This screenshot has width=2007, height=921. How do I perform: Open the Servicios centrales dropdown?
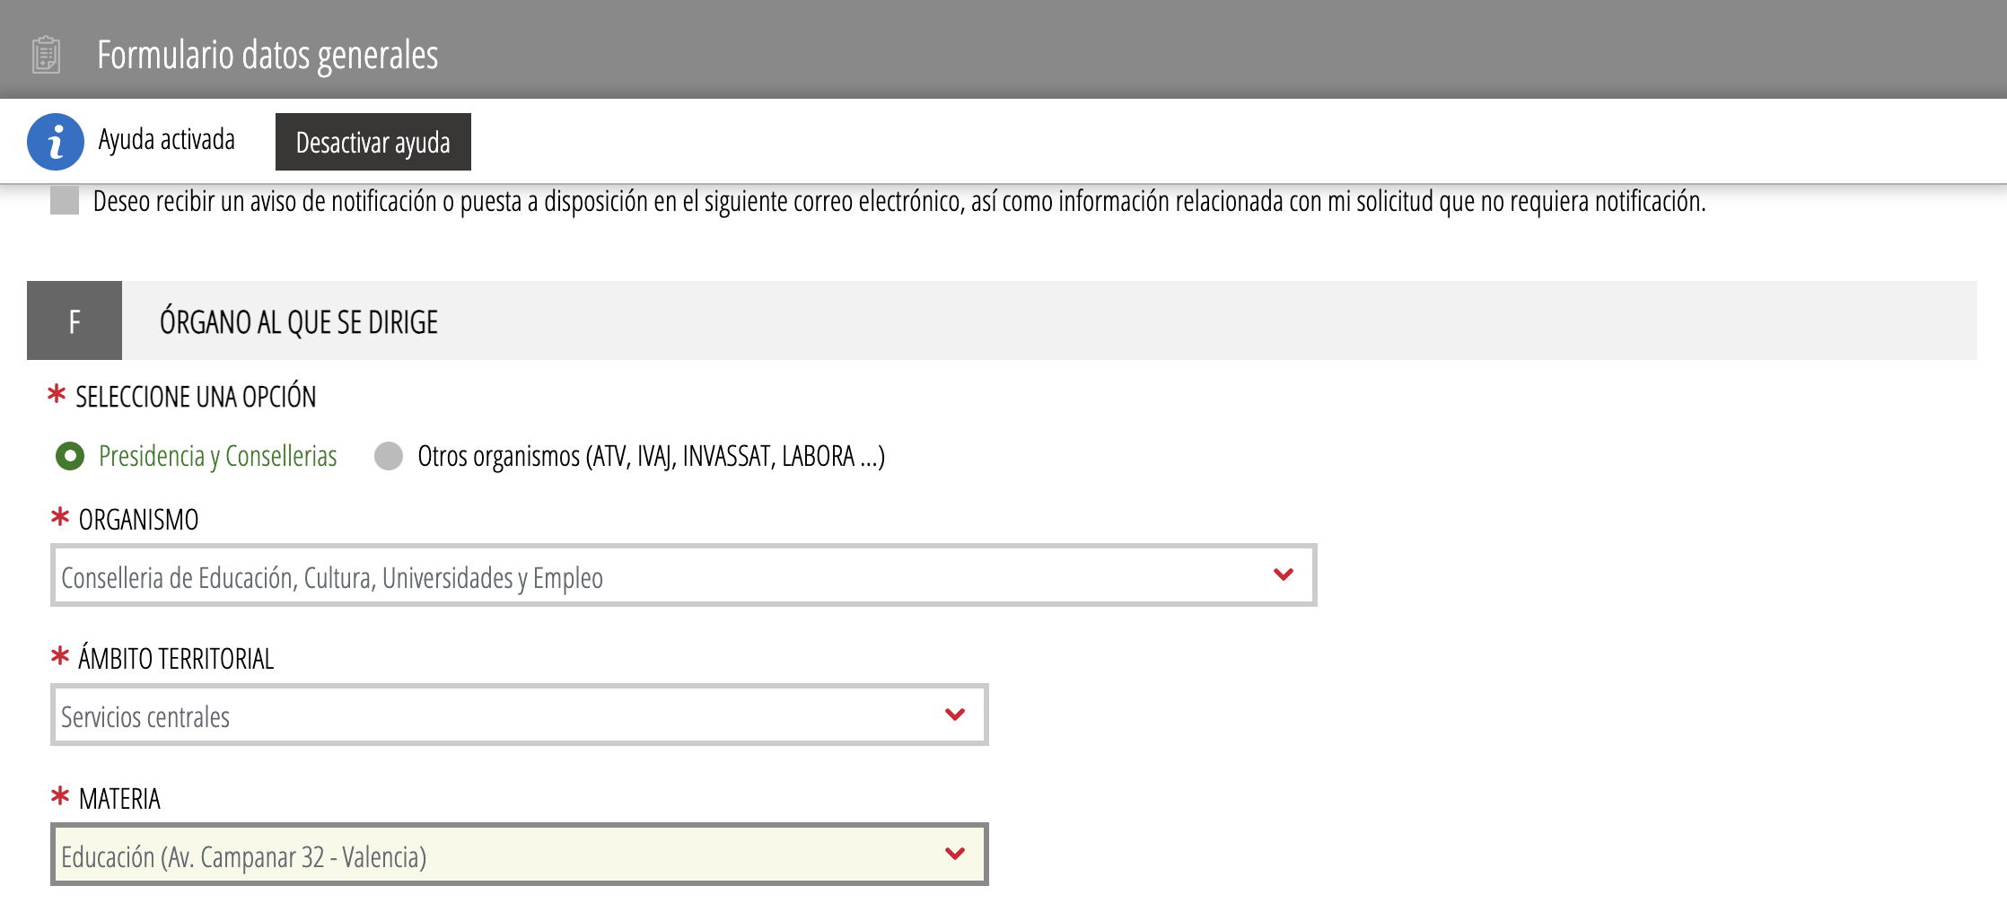coord(503,715)
